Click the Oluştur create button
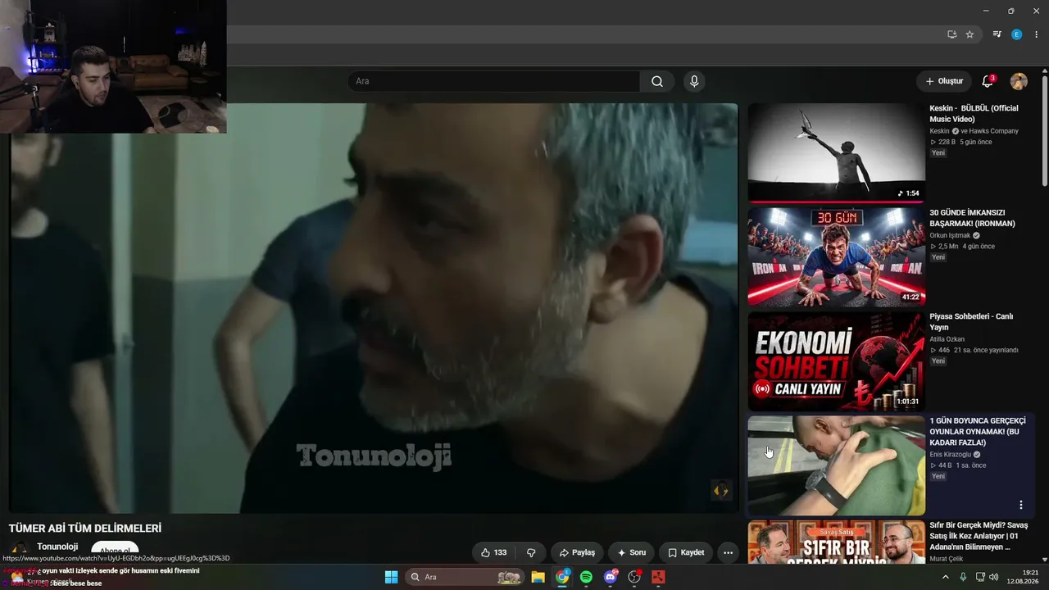 pyautogui.click(x=944, y=81)
